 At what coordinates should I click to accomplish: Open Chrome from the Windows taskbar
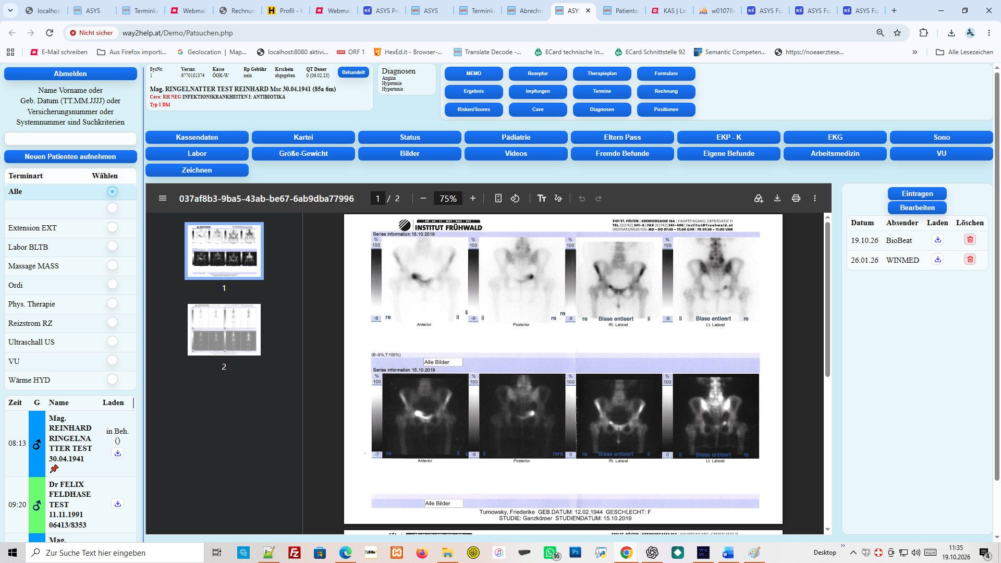627,553
